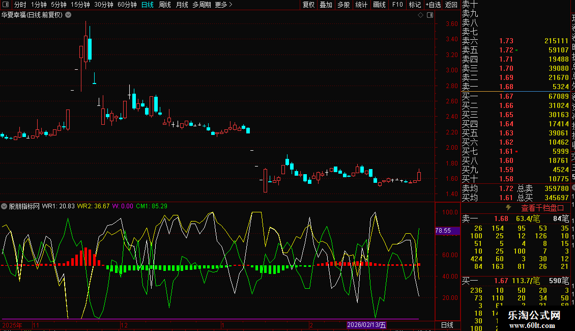Viewport: 575px width, 331px height.
Task: Open the 查看千档盘口 link
Action: coord(542,208)
